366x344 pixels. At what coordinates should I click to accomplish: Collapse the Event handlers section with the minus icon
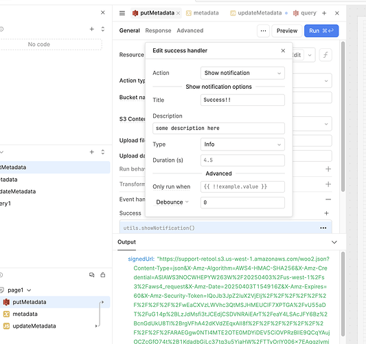(x=328, y=200)
